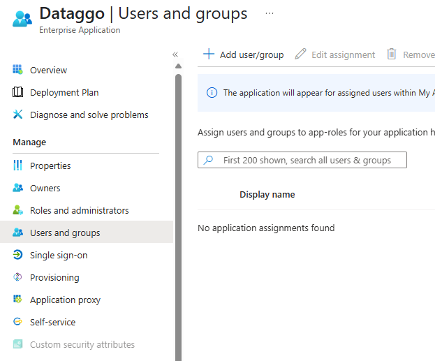435x361 pixels.
Task: Sort by Display name column header
Action: click(x=267, y=195)
